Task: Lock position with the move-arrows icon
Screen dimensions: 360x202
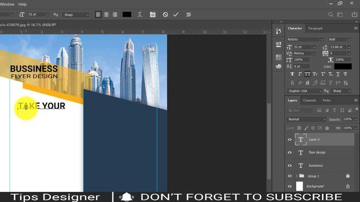Action: coord(313,128)
